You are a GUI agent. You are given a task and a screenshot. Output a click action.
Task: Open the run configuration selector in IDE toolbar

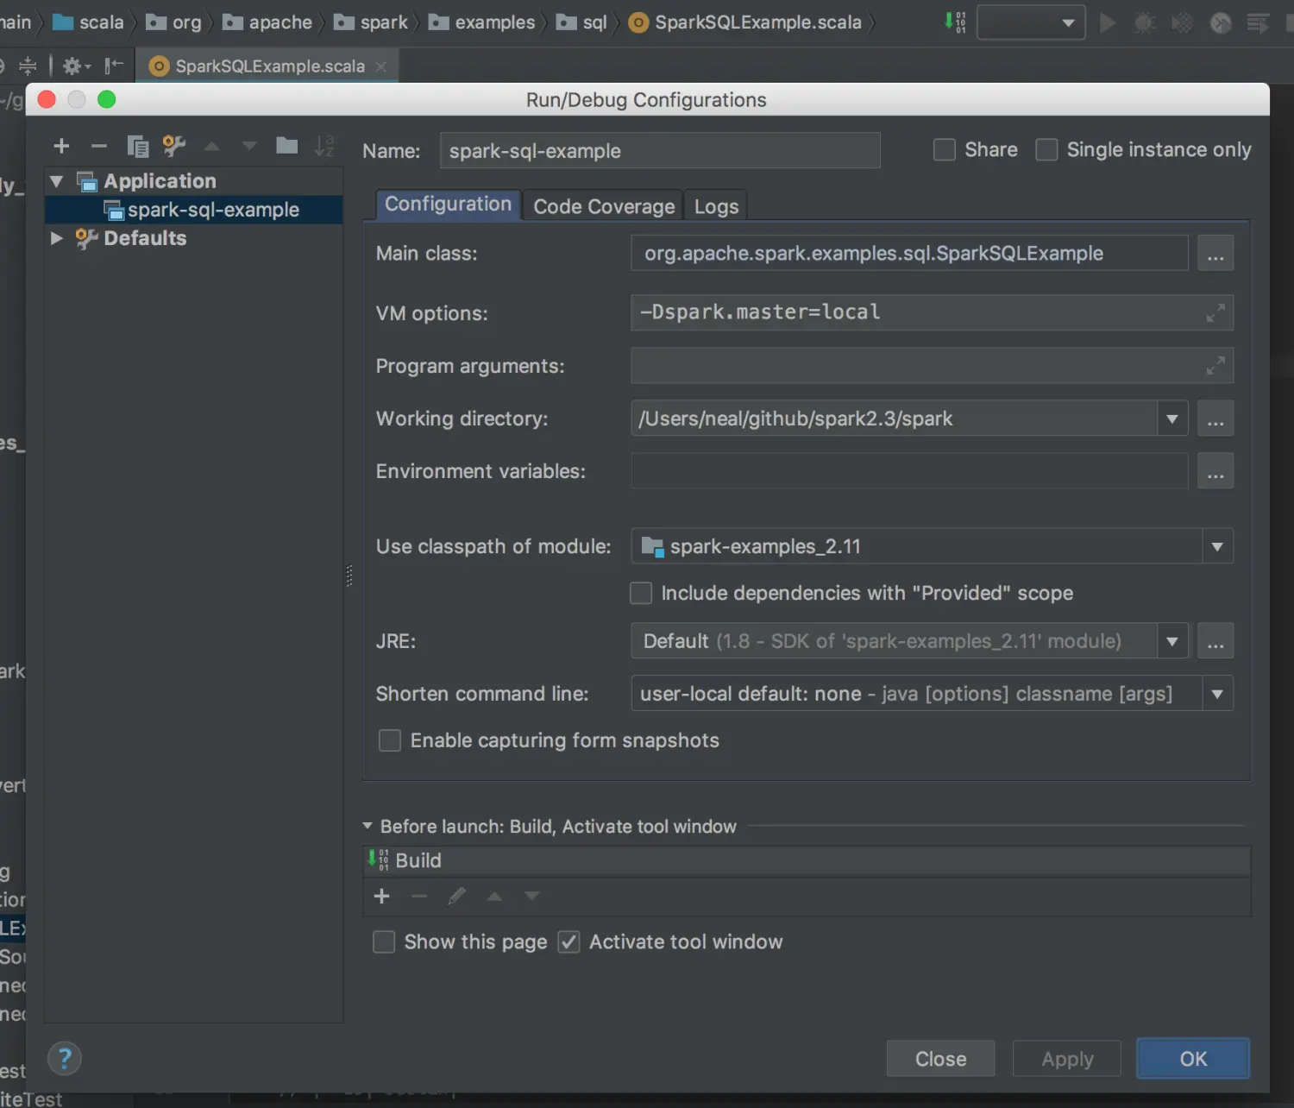pos(1031,22)
